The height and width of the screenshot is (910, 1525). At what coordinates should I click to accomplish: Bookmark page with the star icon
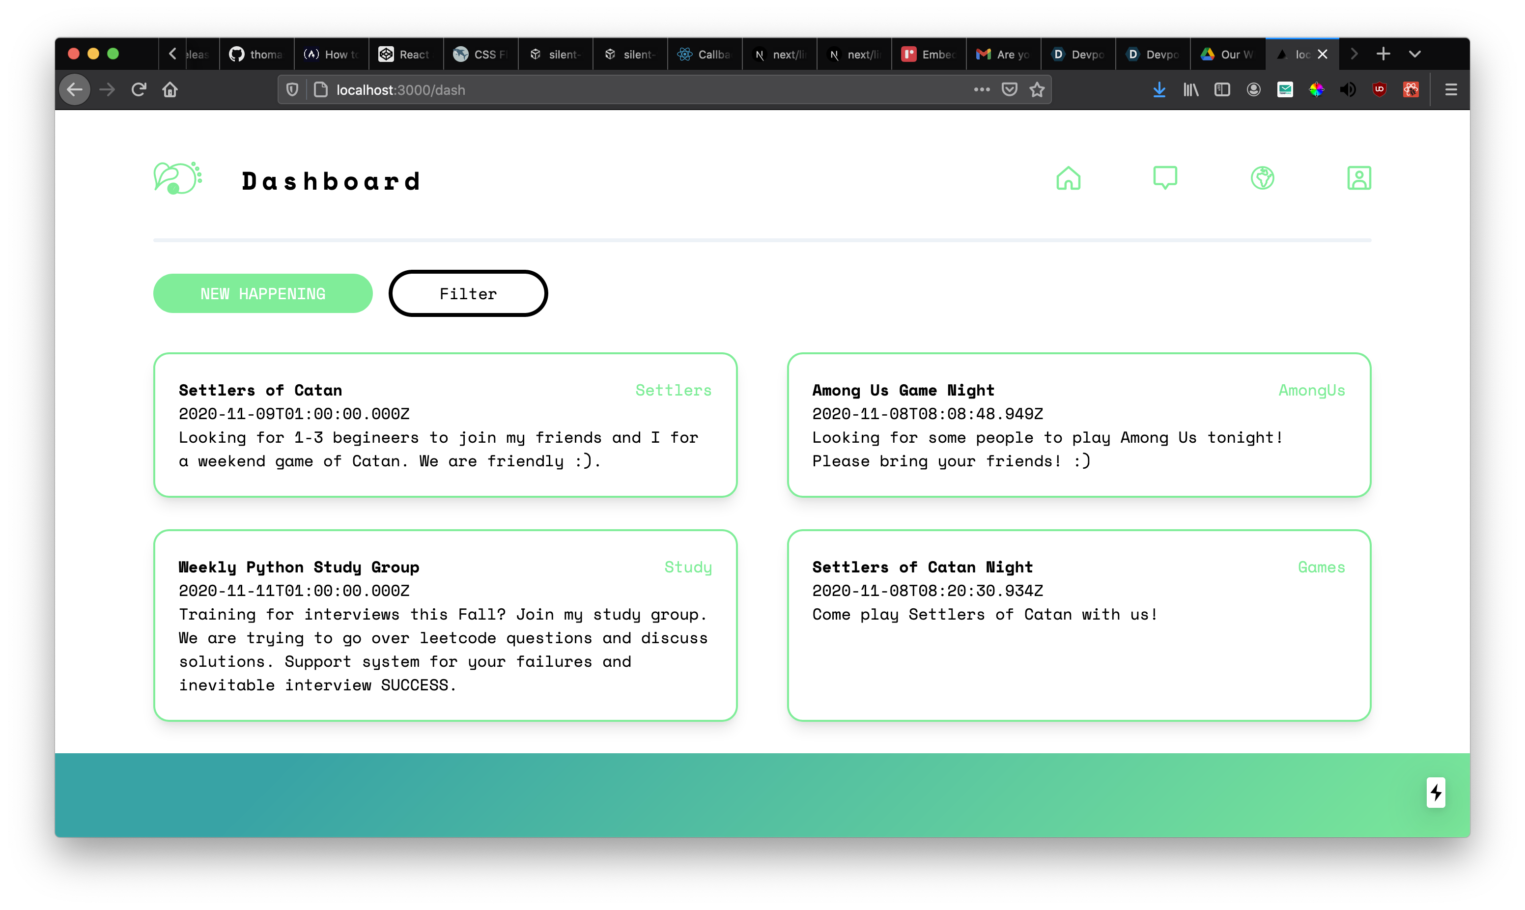pyautogui.click(x=1037, y=90)
